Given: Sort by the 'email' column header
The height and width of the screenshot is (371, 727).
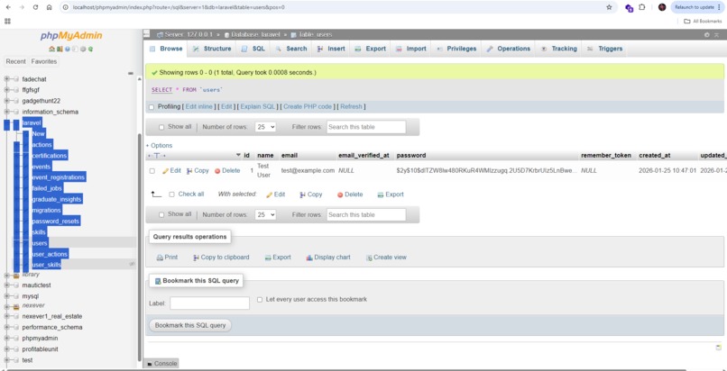Looking at the screenshot, I should tap(290, 156).
